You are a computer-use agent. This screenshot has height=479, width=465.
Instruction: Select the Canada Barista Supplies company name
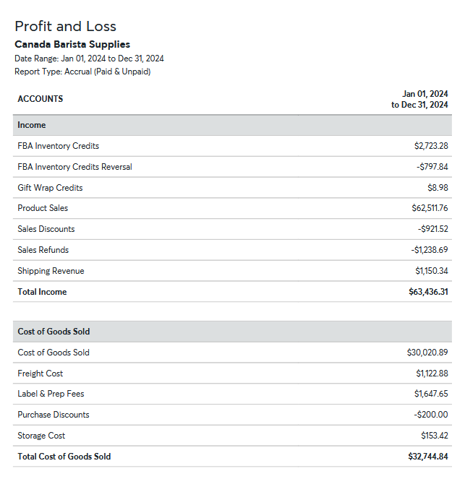(x=72, y=45)
